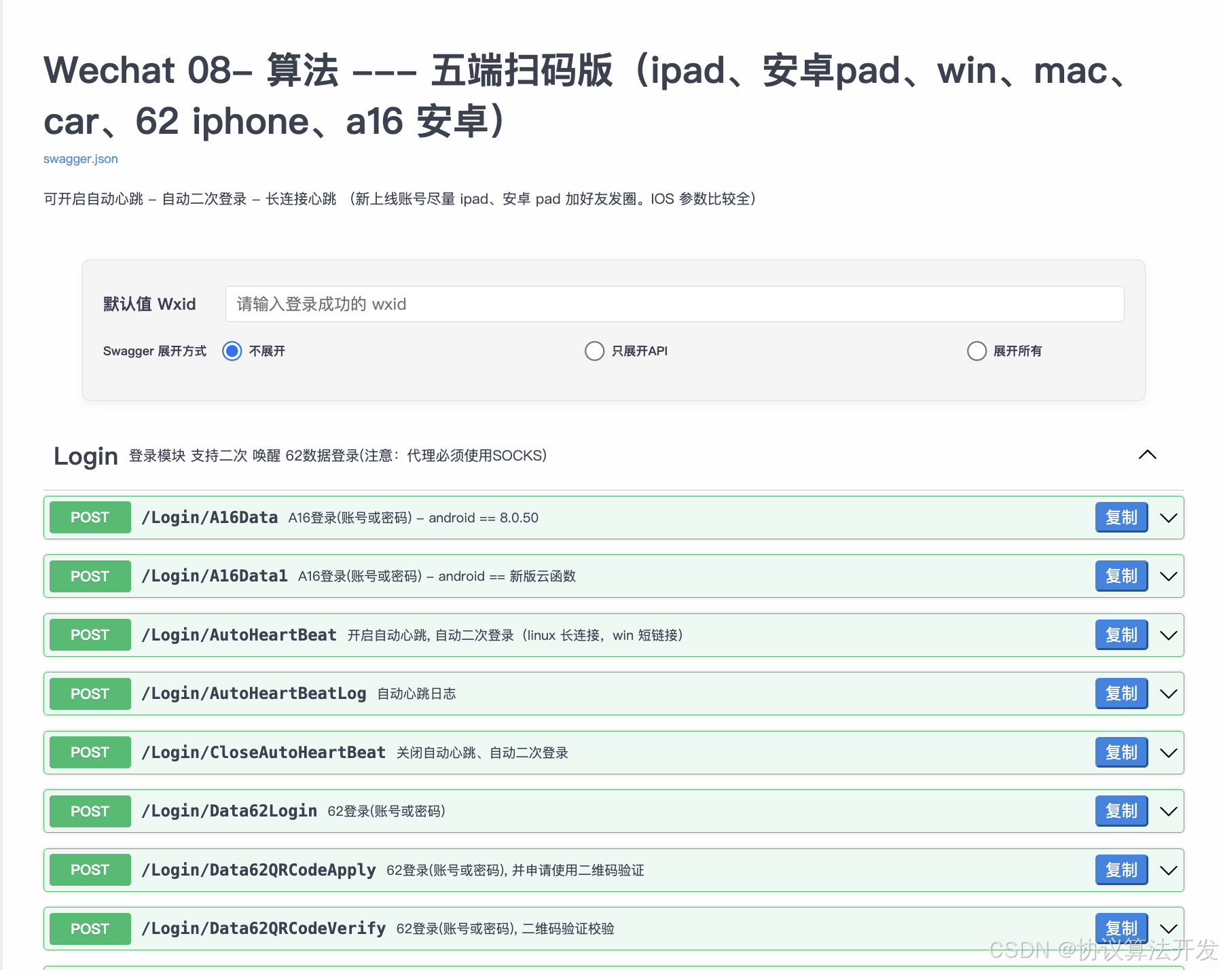Select the 不展开 radio option
Image resolution: width=1221 pixels, height=970 pixels.
click(x=232, y=351)
